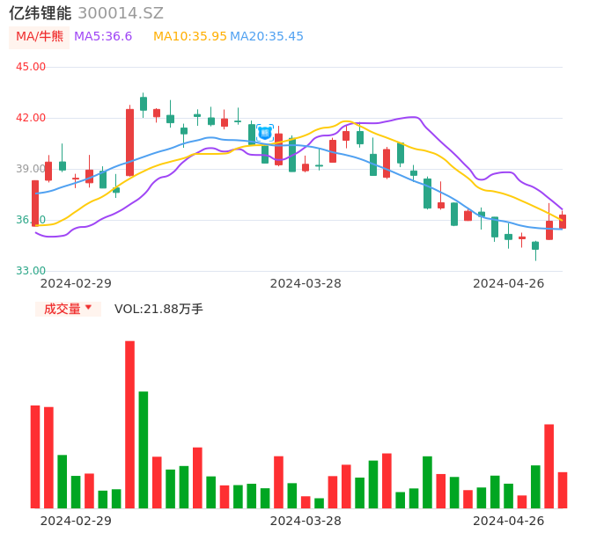Click the first red candlestick at the chart's left edge
The height and width of the screenshot is (533, 604).
pyautogui.click(x=35, y=203)
